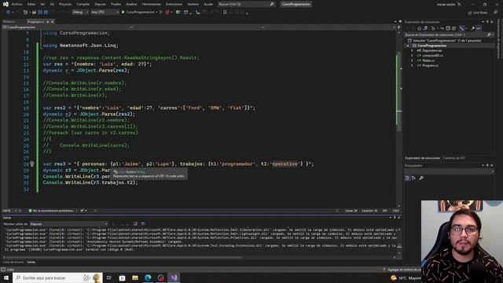Click the wrench Properties icon in Solution Explorer
The height and width of the screenshot is (283, 503).
pos(473,28)
